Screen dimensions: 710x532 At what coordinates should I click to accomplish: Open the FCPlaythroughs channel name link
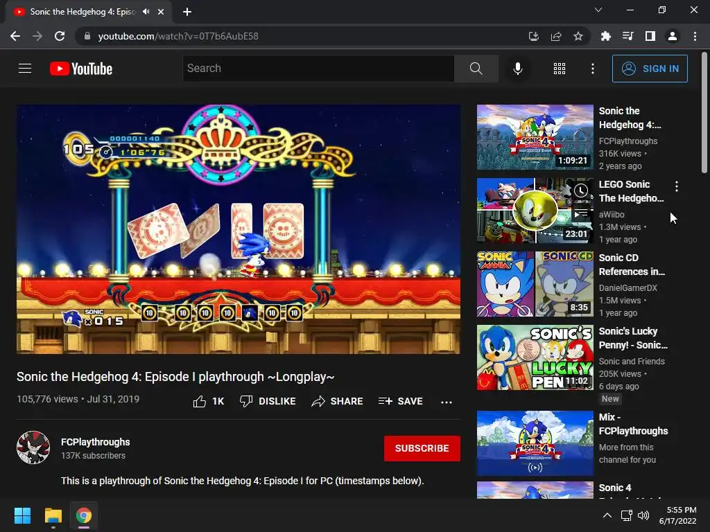[x=96, y=442]
